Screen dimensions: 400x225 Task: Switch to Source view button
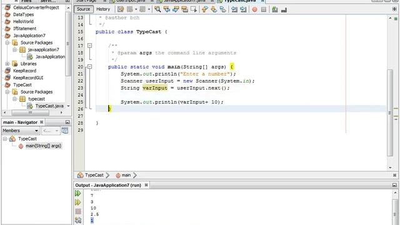(83, 9)
